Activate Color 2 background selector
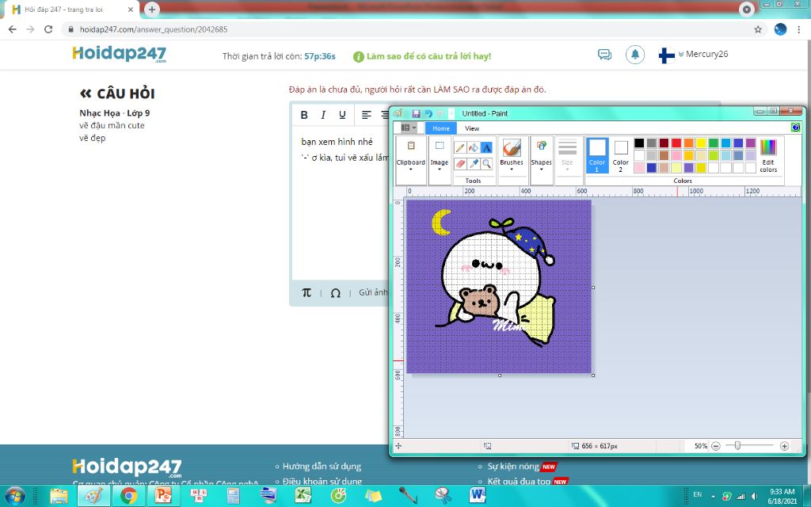The image size is (811, 507). coord(621,154)
